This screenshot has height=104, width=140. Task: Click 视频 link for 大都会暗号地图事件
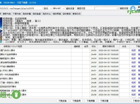(x=134, y=63)
